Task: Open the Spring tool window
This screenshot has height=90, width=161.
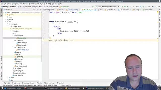Action: tap(39, 83)
